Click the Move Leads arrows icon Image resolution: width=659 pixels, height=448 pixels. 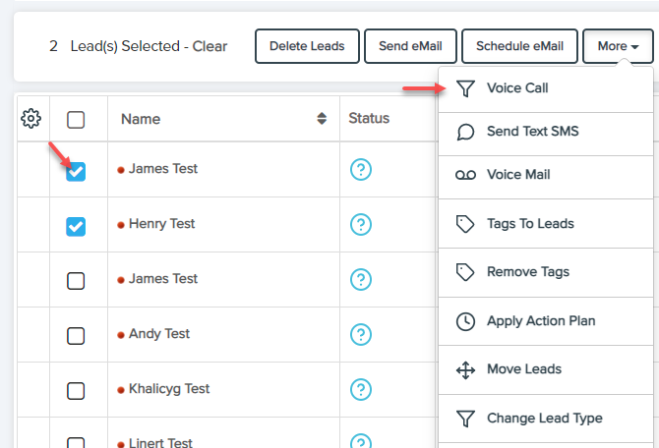click(466, 369)
